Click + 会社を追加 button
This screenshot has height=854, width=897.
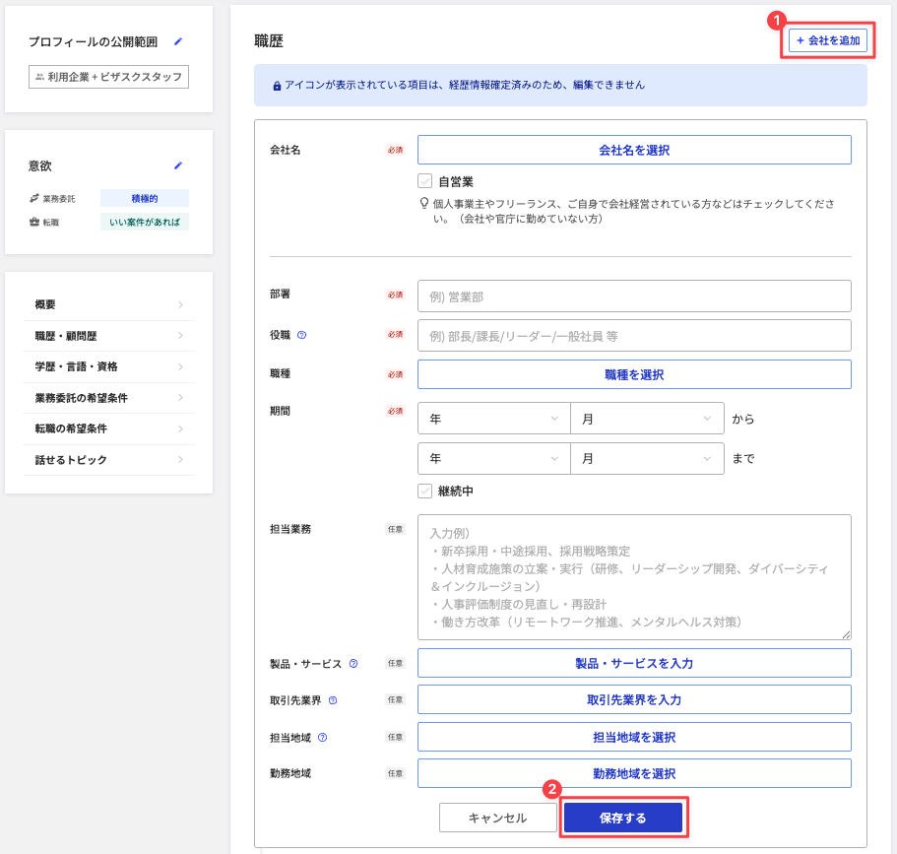pos(828,40)
